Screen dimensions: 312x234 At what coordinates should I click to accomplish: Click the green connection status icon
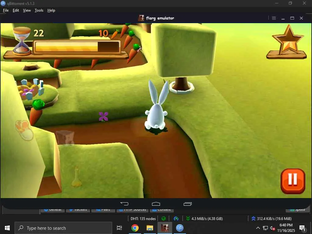(x=164, y=218)
